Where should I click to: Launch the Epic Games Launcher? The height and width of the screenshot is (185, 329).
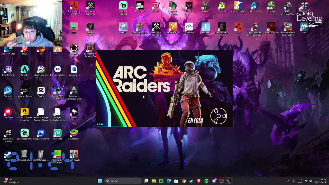(x=8, y=136)
